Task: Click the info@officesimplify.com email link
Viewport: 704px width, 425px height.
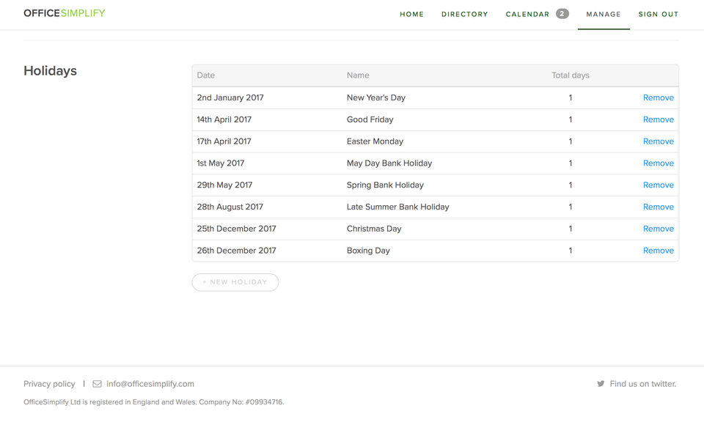Action: [150, 384]
